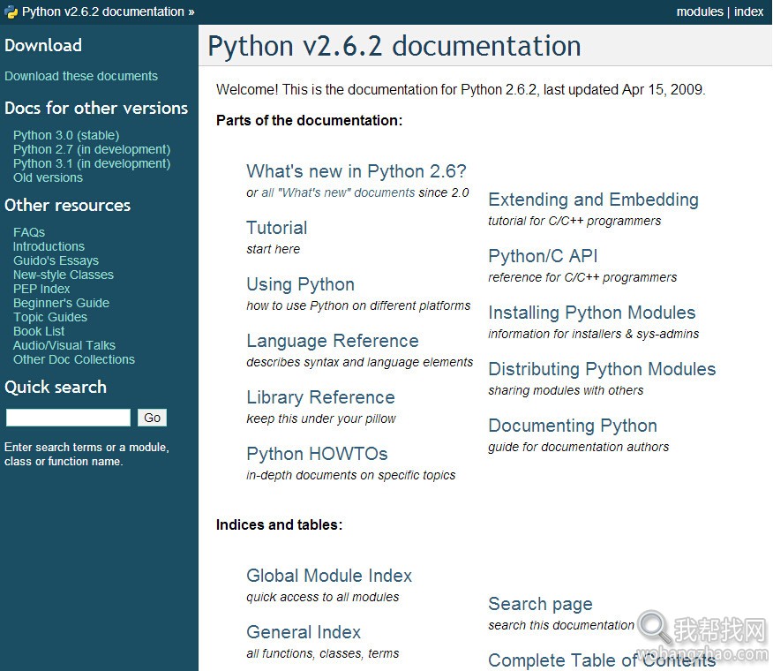Screen dimensions: 773x671
Task: Open Using Python section
Action: point(300,284)
